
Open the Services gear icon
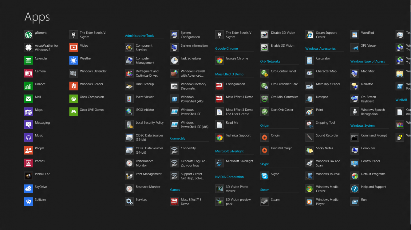pyautogui.click(x=129, y=202)
